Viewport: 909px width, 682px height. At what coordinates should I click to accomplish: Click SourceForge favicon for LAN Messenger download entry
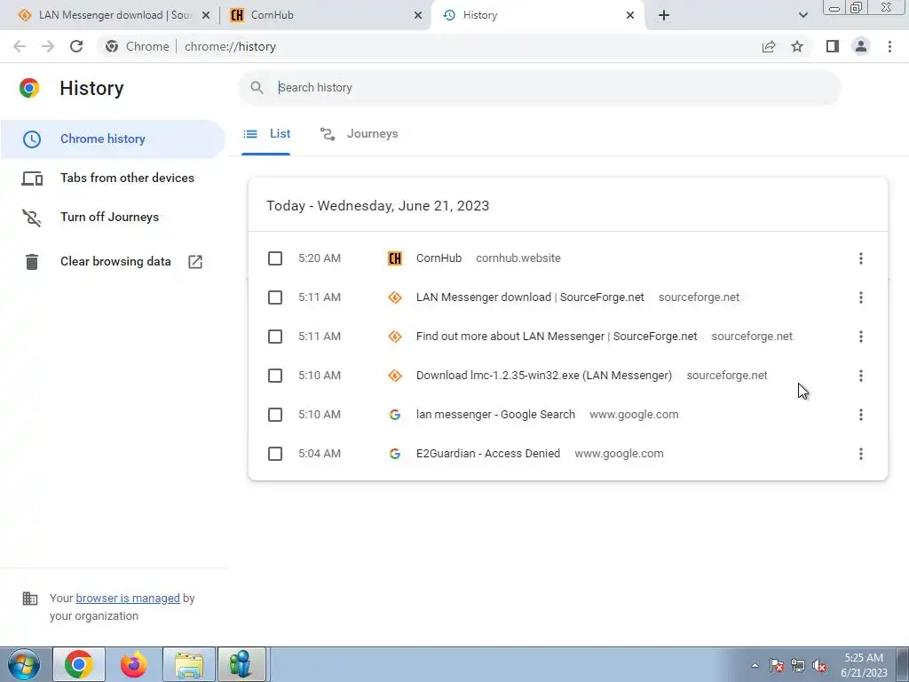(395, 297)
